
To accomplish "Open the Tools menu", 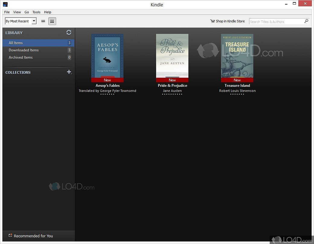I will (37, 12).
